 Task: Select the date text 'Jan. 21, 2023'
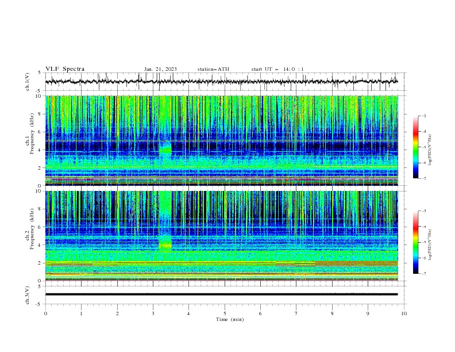click(x=160, y=69)
